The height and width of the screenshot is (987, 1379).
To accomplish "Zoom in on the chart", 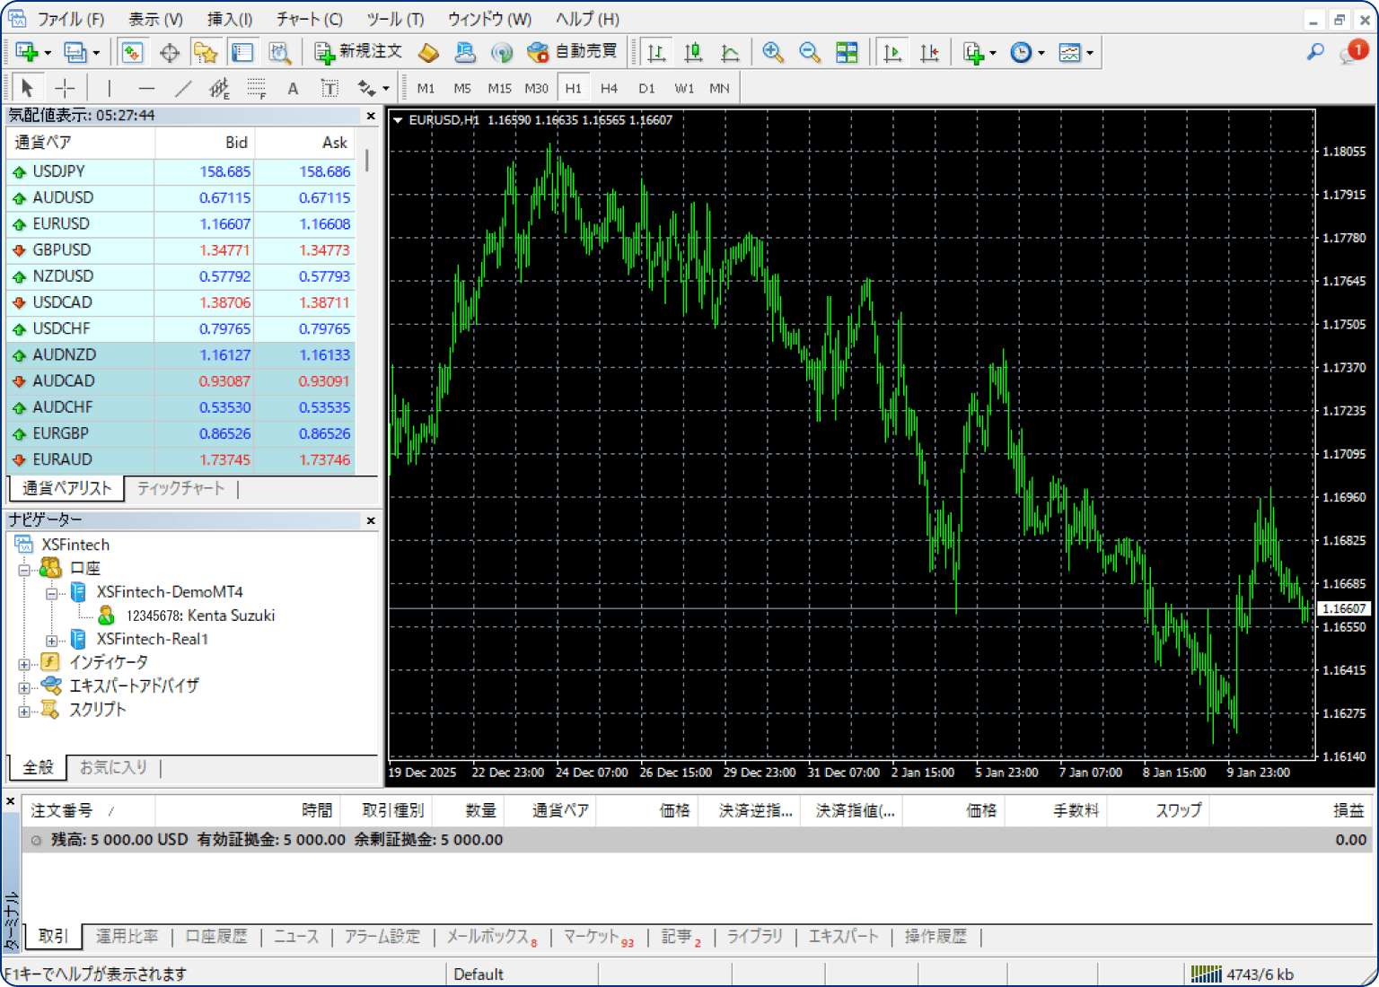I will click(772, 53).
